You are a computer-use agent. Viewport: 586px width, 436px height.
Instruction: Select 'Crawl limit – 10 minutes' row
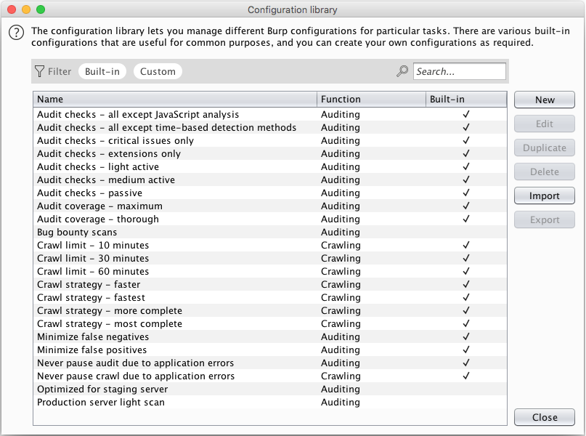pos(270,246)
